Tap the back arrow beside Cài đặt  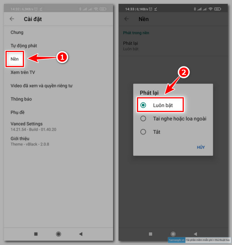[x=12, y=19]
